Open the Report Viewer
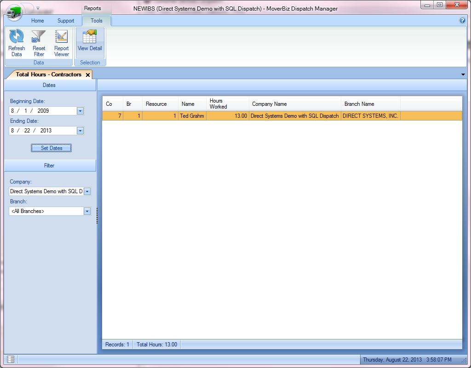Image resolution: width=471 pixels, height=368 pixels. [x=61, y=37]
